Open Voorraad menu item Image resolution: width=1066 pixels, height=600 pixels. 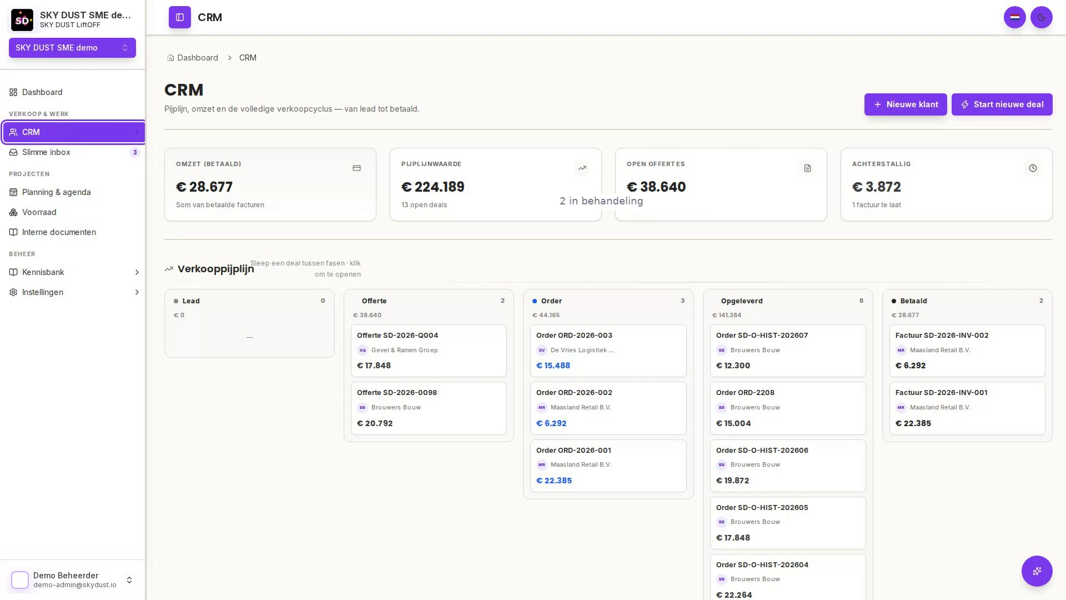pos(73,212)
